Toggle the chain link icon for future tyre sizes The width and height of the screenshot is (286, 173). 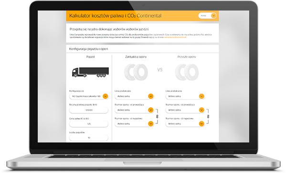coord(208,117)
